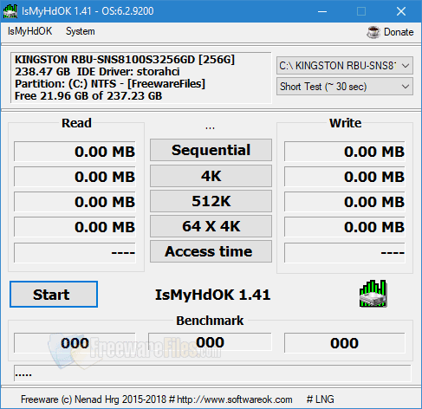Screen dimensions: 422x409
Task: Click the 512K read result field
Action: (x=75, y=202)
